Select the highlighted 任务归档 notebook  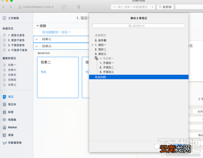pyautogui.click(x=139, y=77)
